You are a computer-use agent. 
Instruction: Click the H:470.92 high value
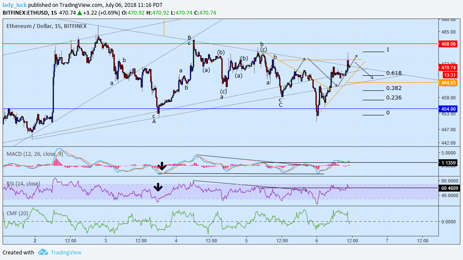157,13
